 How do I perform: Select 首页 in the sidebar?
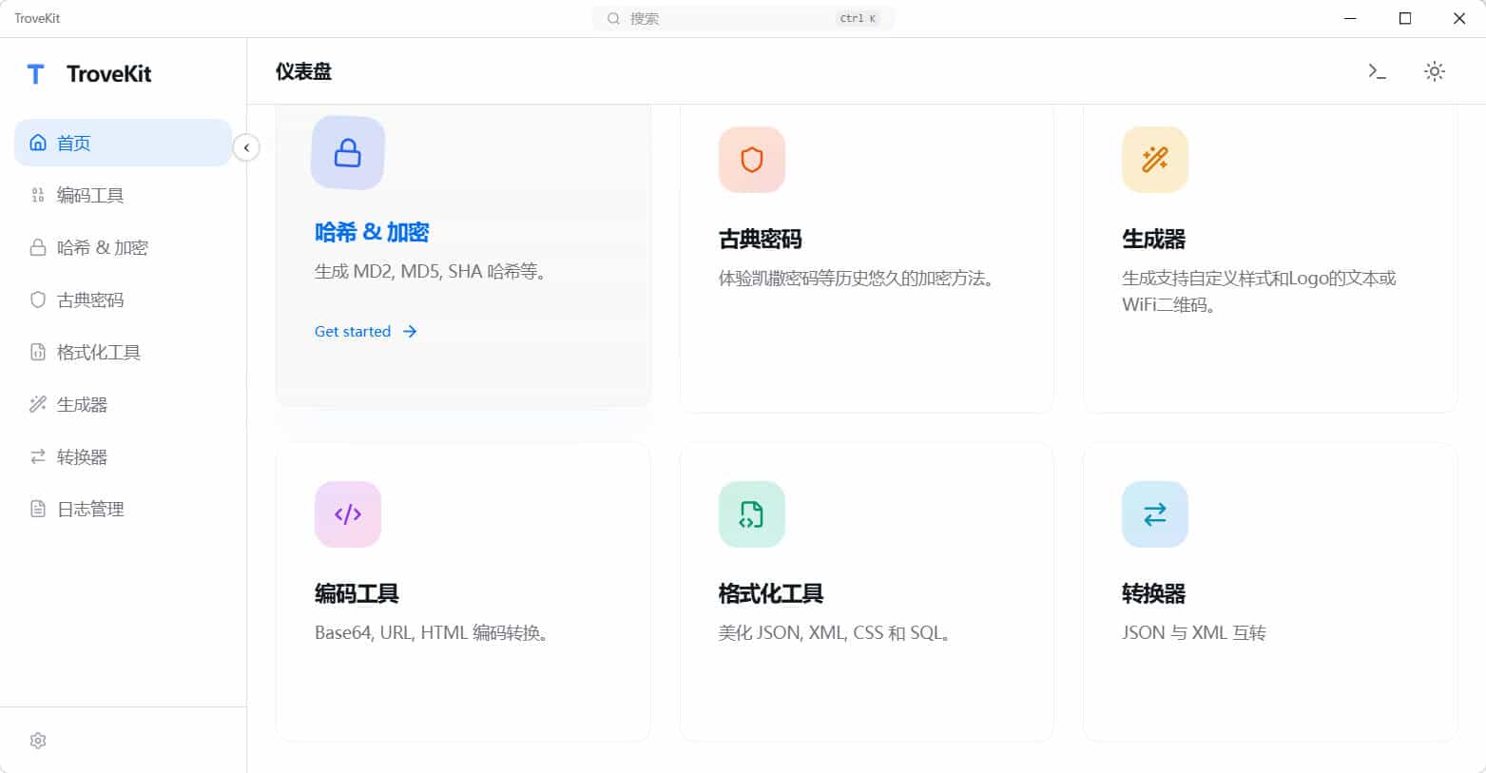tap(74, 143)
